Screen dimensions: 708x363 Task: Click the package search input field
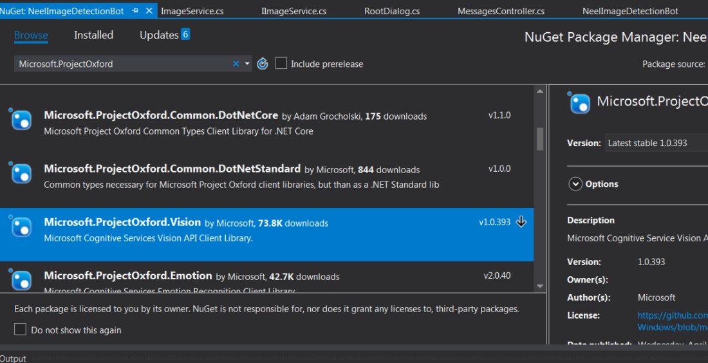point(122,64)
